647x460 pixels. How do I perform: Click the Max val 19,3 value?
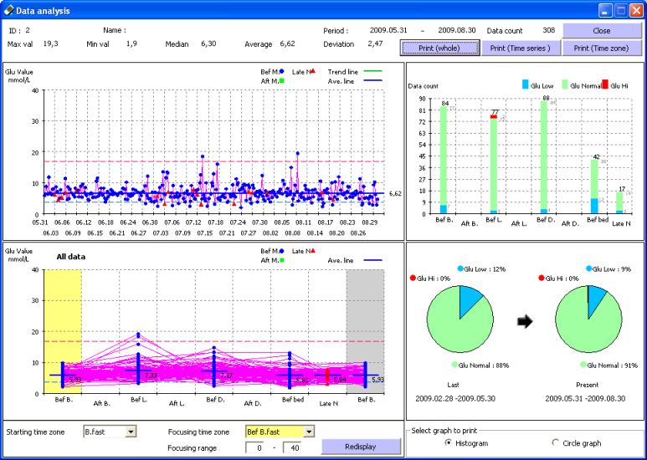point(50,43)
